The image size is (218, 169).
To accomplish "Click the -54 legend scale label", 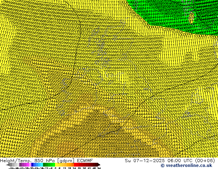I will pos(11,168).
